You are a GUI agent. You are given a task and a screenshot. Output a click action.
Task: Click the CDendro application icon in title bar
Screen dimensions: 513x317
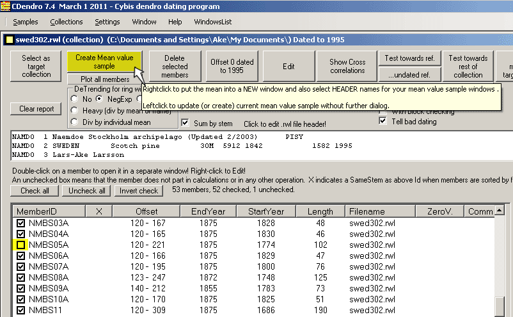[5, 6]
